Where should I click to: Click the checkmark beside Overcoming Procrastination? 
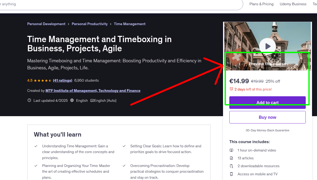[x=124, y=165]
